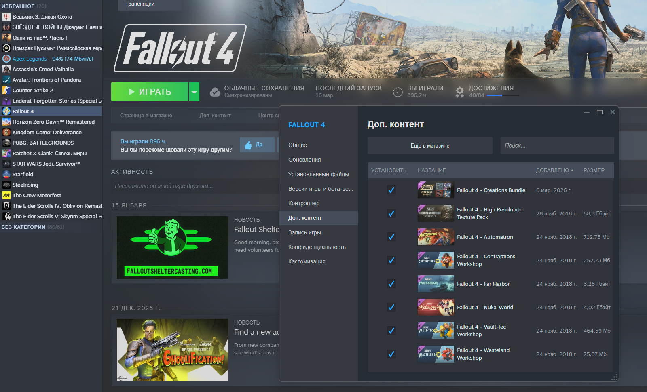This screenshot has height=392, width=647.
Task: Toggle Contraptions Workshop install checkbox
Action: [391, 260]
